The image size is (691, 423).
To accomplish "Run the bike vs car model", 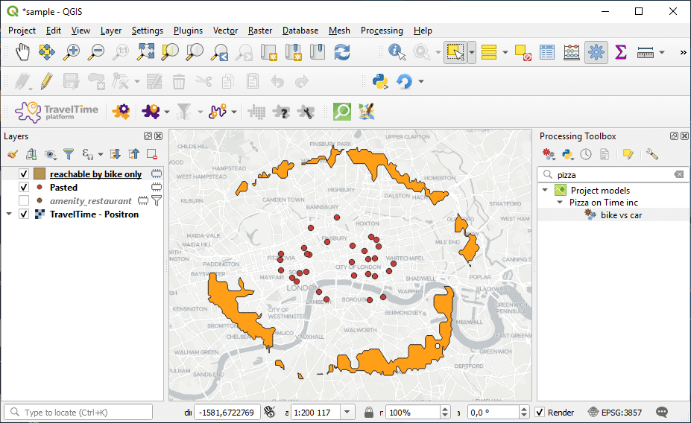I will [x=620, y=215].
